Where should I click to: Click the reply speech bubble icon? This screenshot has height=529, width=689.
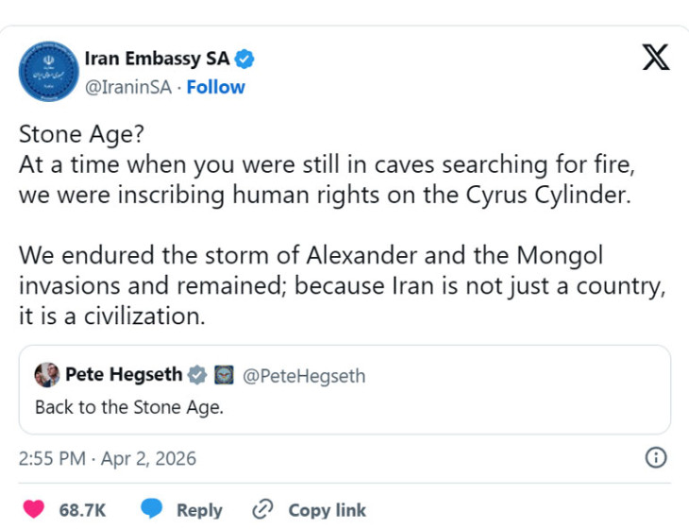[152, 510]
